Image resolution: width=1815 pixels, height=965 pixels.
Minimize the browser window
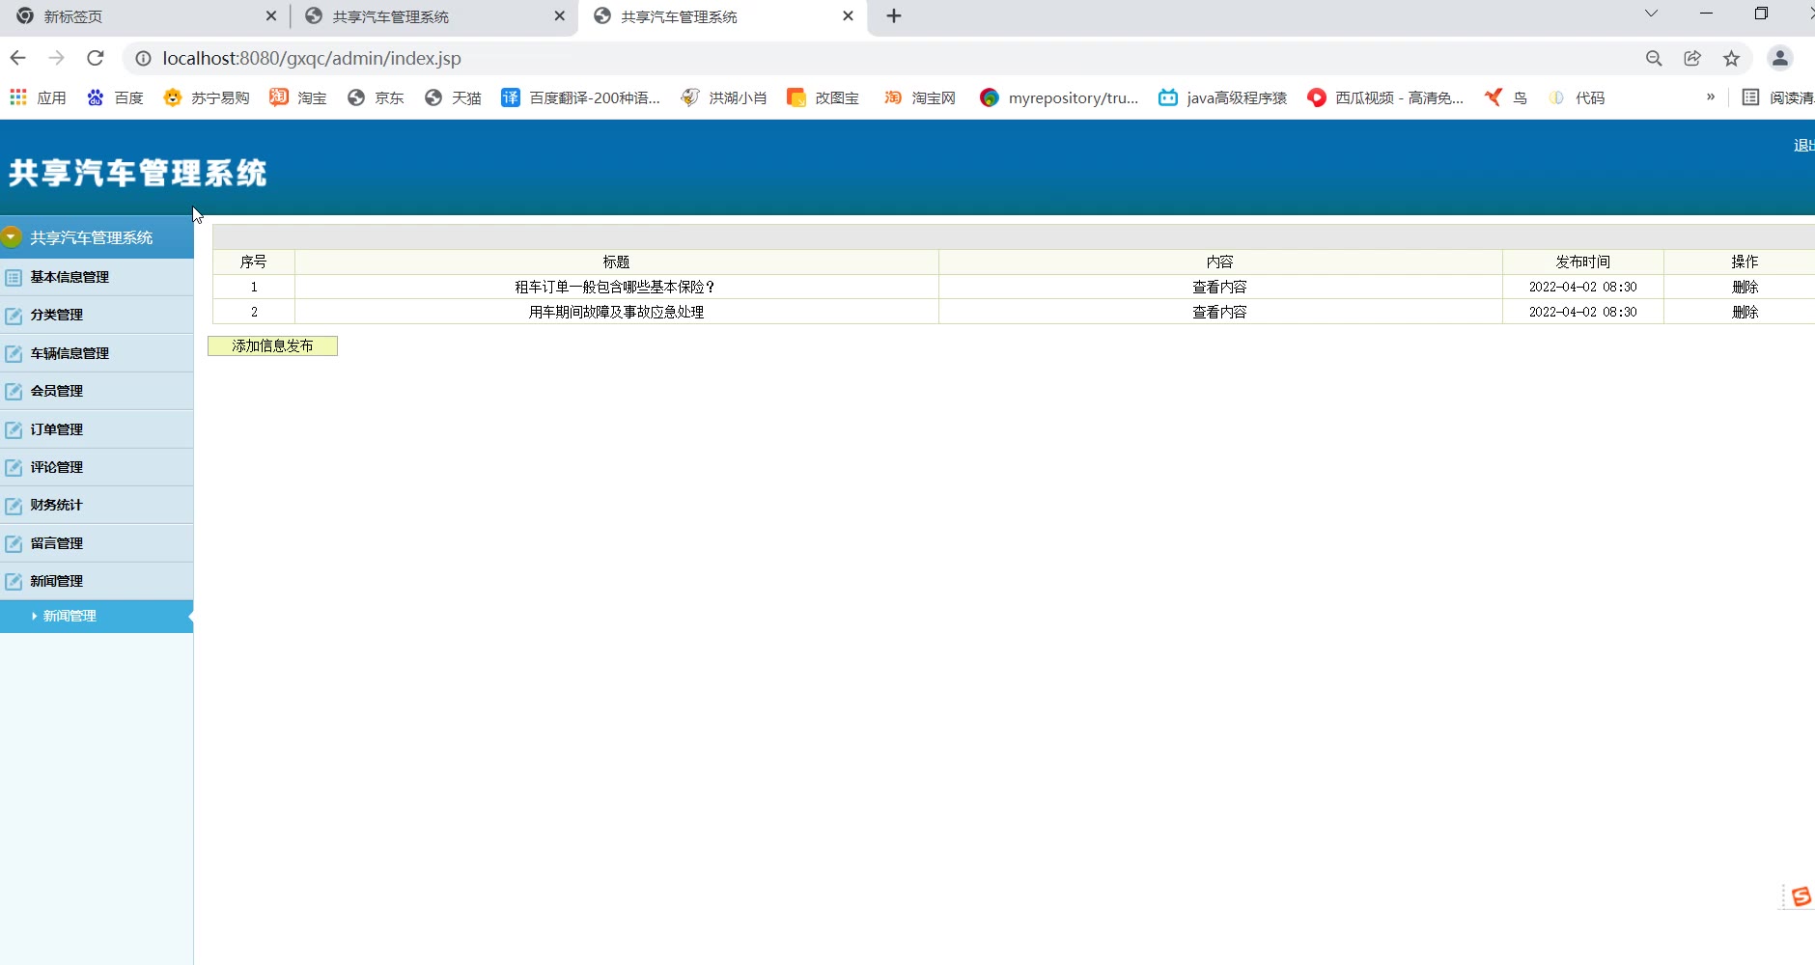click(x=1706, y=14)
